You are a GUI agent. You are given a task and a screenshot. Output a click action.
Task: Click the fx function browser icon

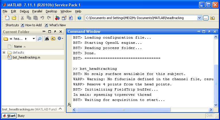click(69, 104)
